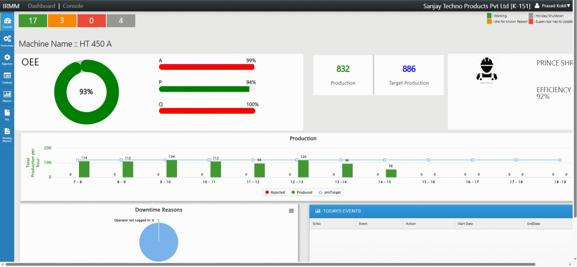The width and height of the screenshot is (577, 267).
Task: Toggle the proTarget series in legend
Action: (330, 192)
